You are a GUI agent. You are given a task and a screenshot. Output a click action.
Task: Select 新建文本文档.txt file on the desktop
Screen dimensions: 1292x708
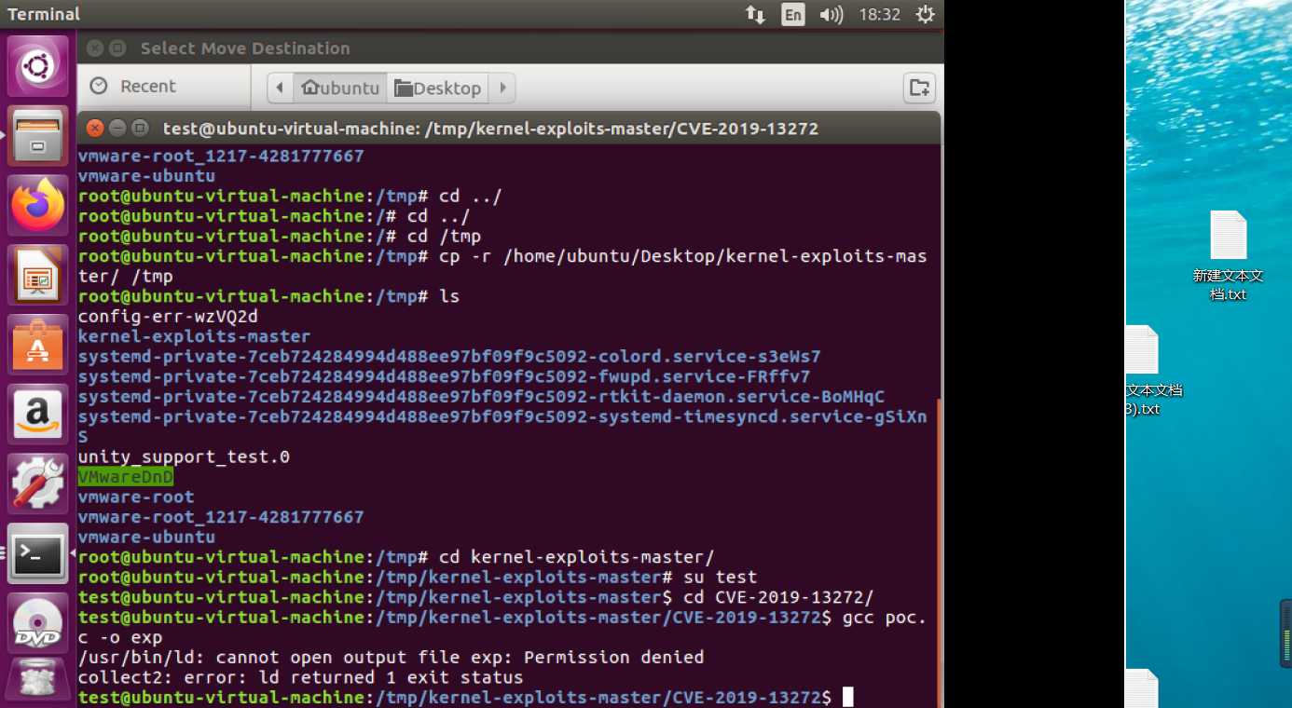tap(1228, 256)
